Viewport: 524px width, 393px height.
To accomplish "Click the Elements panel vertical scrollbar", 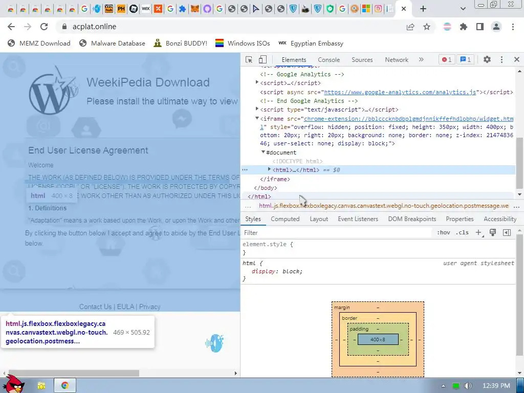I will tap(519, 163).
